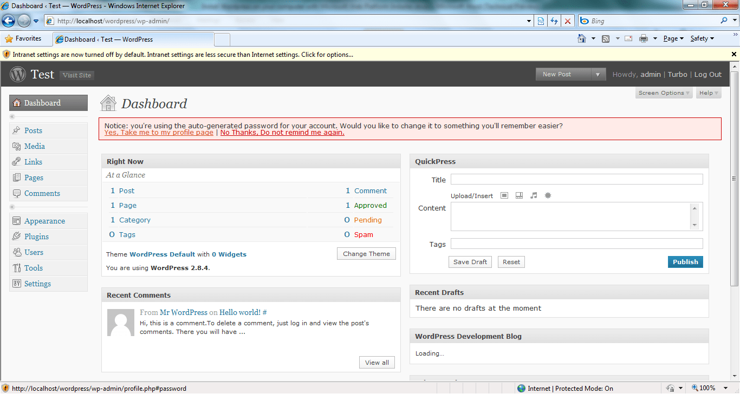Click the Add Media star icon

click(548, 195)
